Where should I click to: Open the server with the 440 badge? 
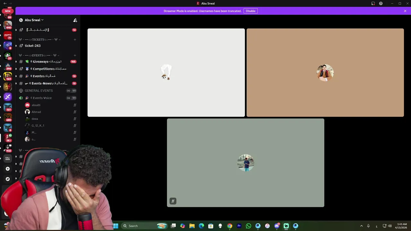pyautogui.click(x=8, y=25)
